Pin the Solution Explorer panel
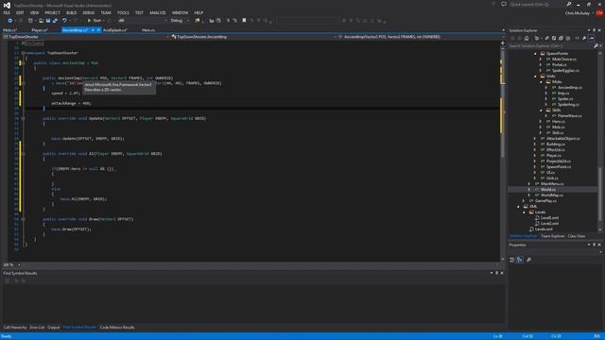The height and width of the screenshot is (340, 605). 594,30
